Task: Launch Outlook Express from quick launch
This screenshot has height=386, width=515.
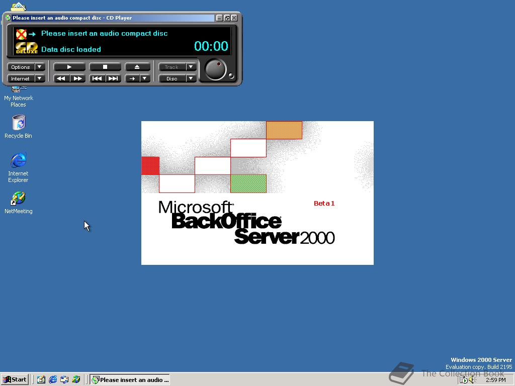Action: [64, 380]
